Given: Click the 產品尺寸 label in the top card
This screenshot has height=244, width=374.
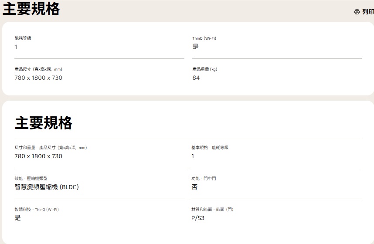Looking at the screenshot, I should 38,69.
